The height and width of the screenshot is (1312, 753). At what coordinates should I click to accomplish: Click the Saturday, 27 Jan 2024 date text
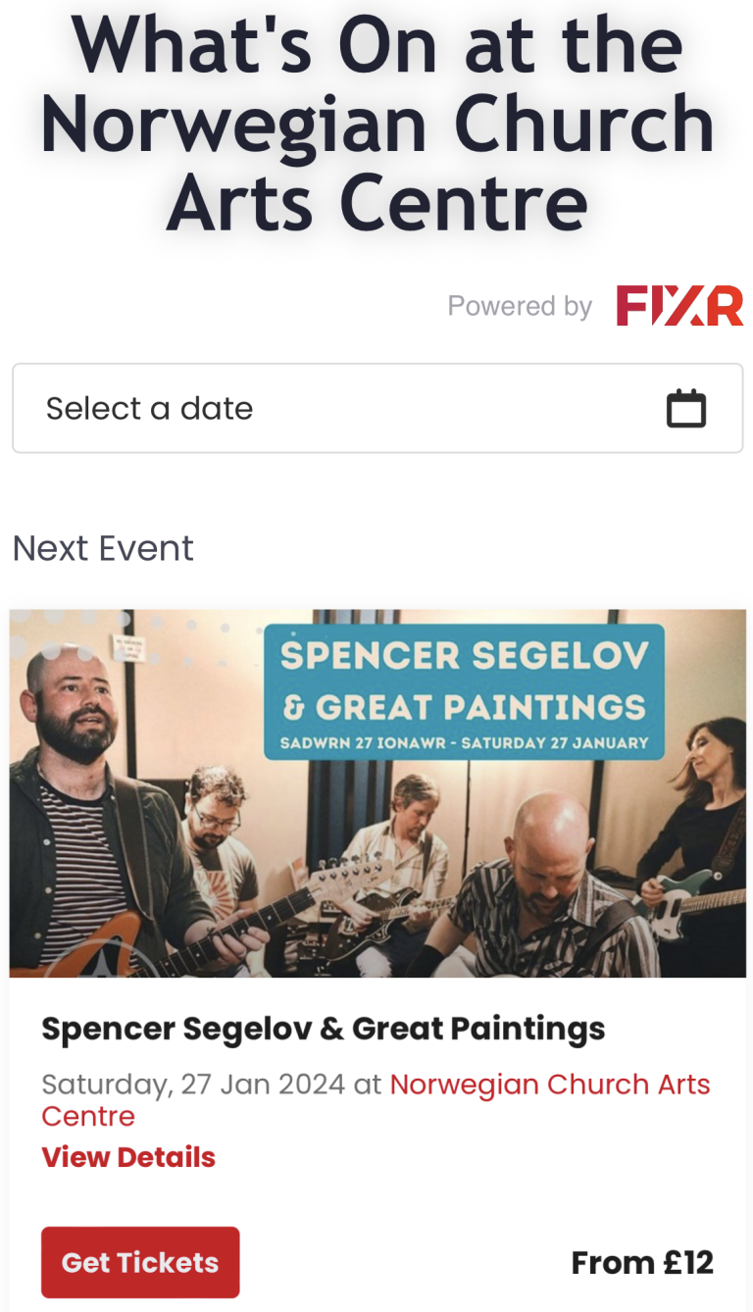(193, 1085)
